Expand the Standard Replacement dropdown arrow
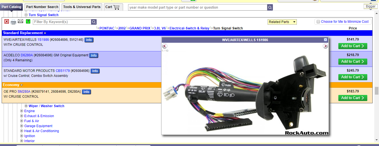 click(45, 33)
